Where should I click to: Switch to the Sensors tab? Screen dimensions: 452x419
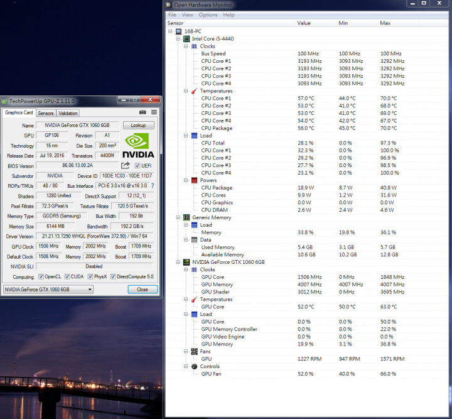46,113
